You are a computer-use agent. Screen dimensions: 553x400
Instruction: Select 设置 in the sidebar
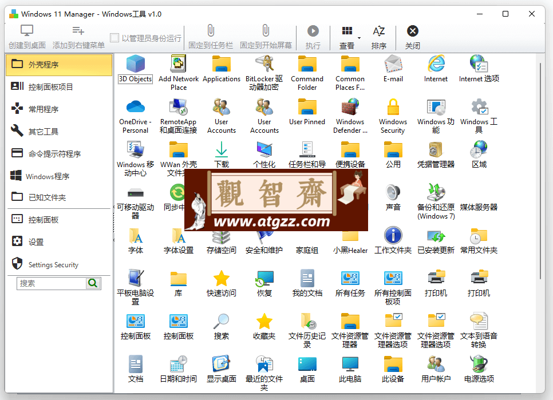pos(59,241)
